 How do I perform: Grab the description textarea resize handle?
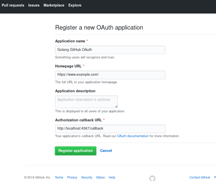[x=116, y=106]
